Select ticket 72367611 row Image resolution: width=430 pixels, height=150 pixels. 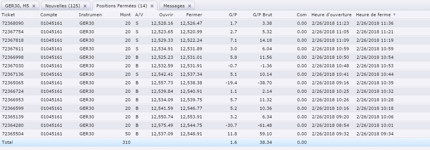click(215, 49)
